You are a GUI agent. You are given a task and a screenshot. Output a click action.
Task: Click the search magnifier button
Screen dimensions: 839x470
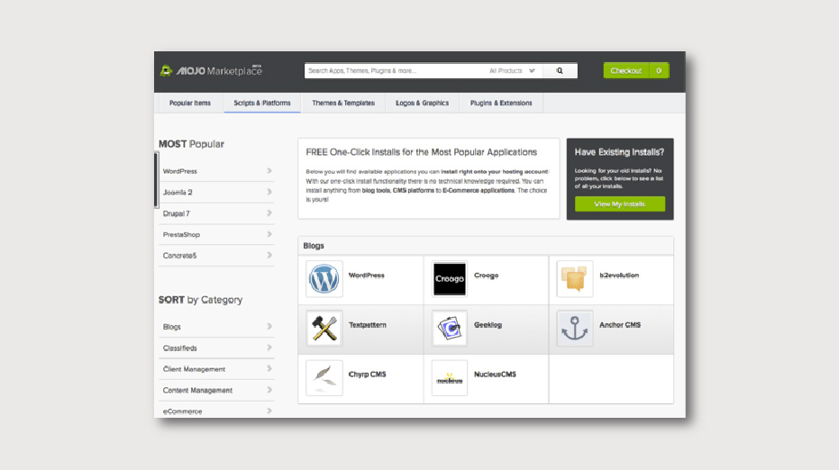[560, 70]
